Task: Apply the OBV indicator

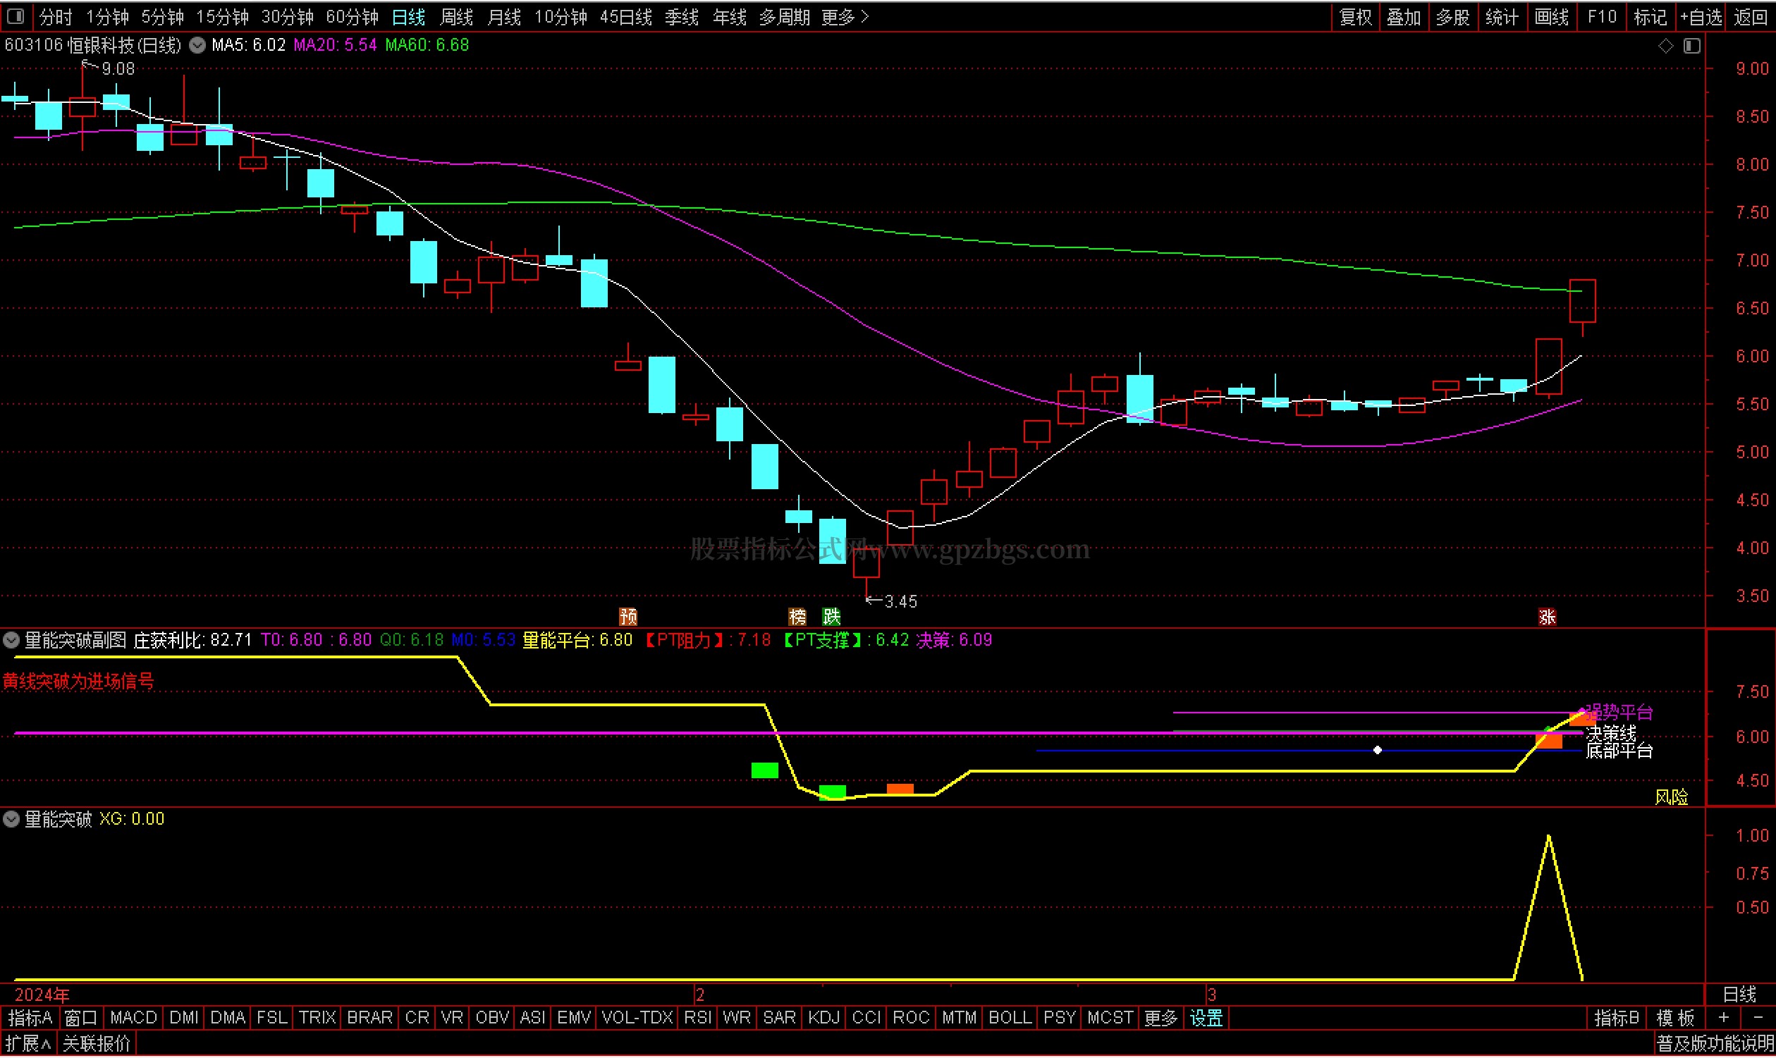Action: 492,1019
